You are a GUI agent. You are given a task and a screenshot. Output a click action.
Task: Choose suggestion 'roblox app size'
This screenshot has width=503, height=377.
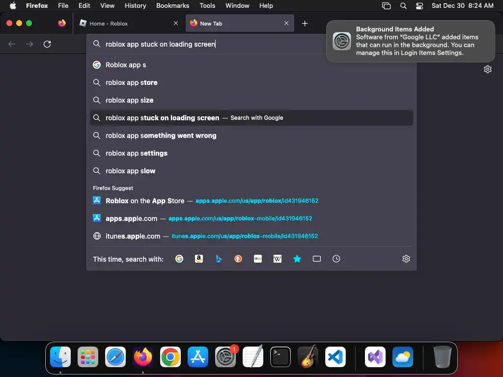(x=251, y=100)
